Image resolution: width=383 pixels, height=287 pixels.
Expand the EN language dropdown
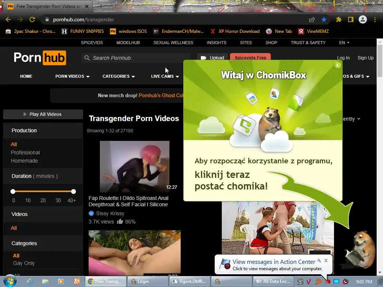coord(344,43)
